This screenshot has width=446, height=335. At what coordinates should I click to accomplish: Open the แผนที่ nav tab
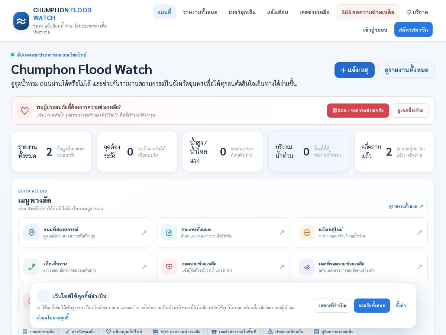point(164,12)
